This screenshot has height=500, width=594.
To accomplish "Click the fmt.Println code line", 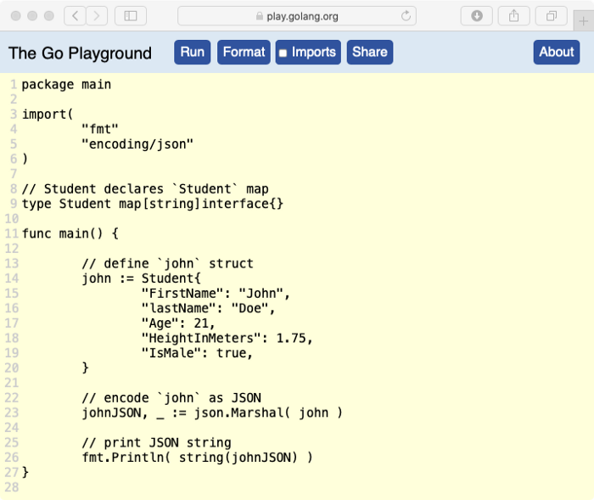I will (197, 458).
